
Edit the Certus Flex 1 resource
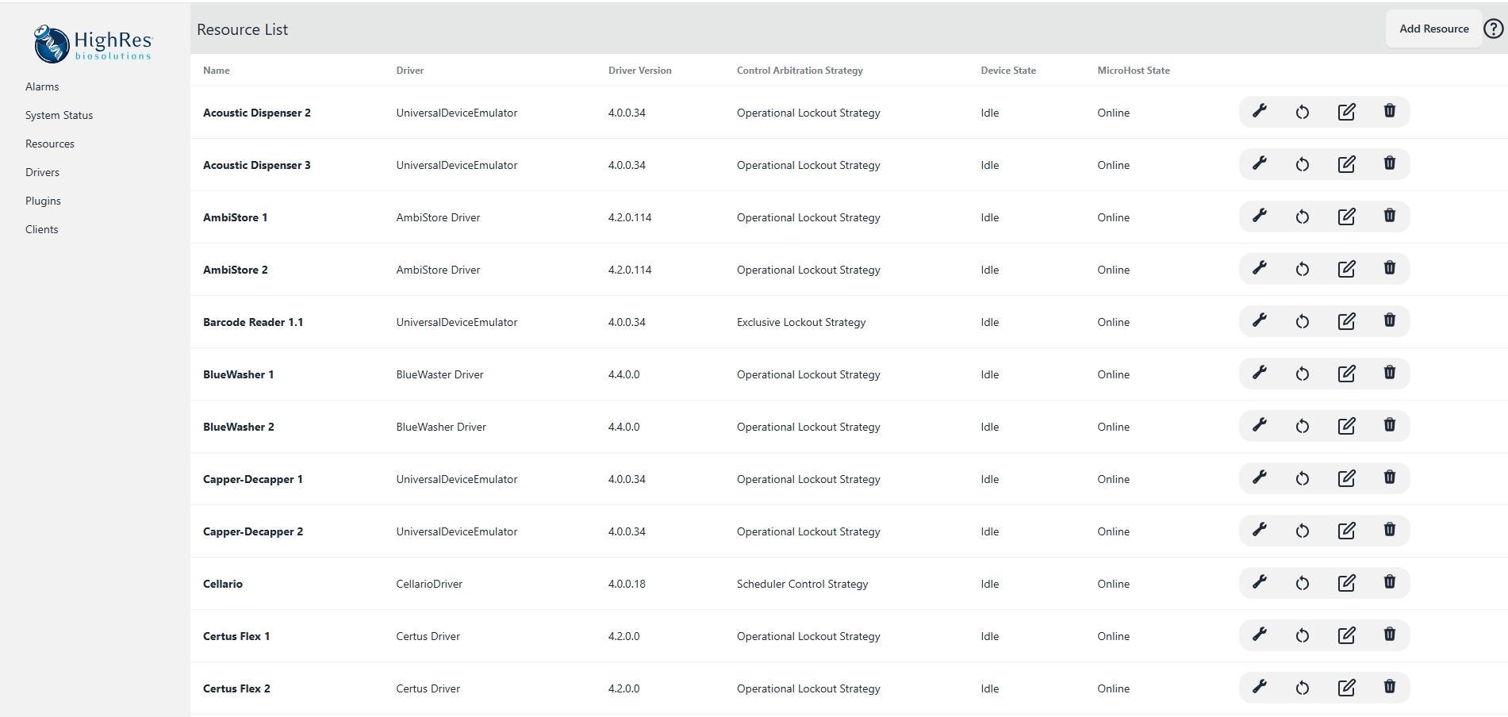click(1346, 635)
